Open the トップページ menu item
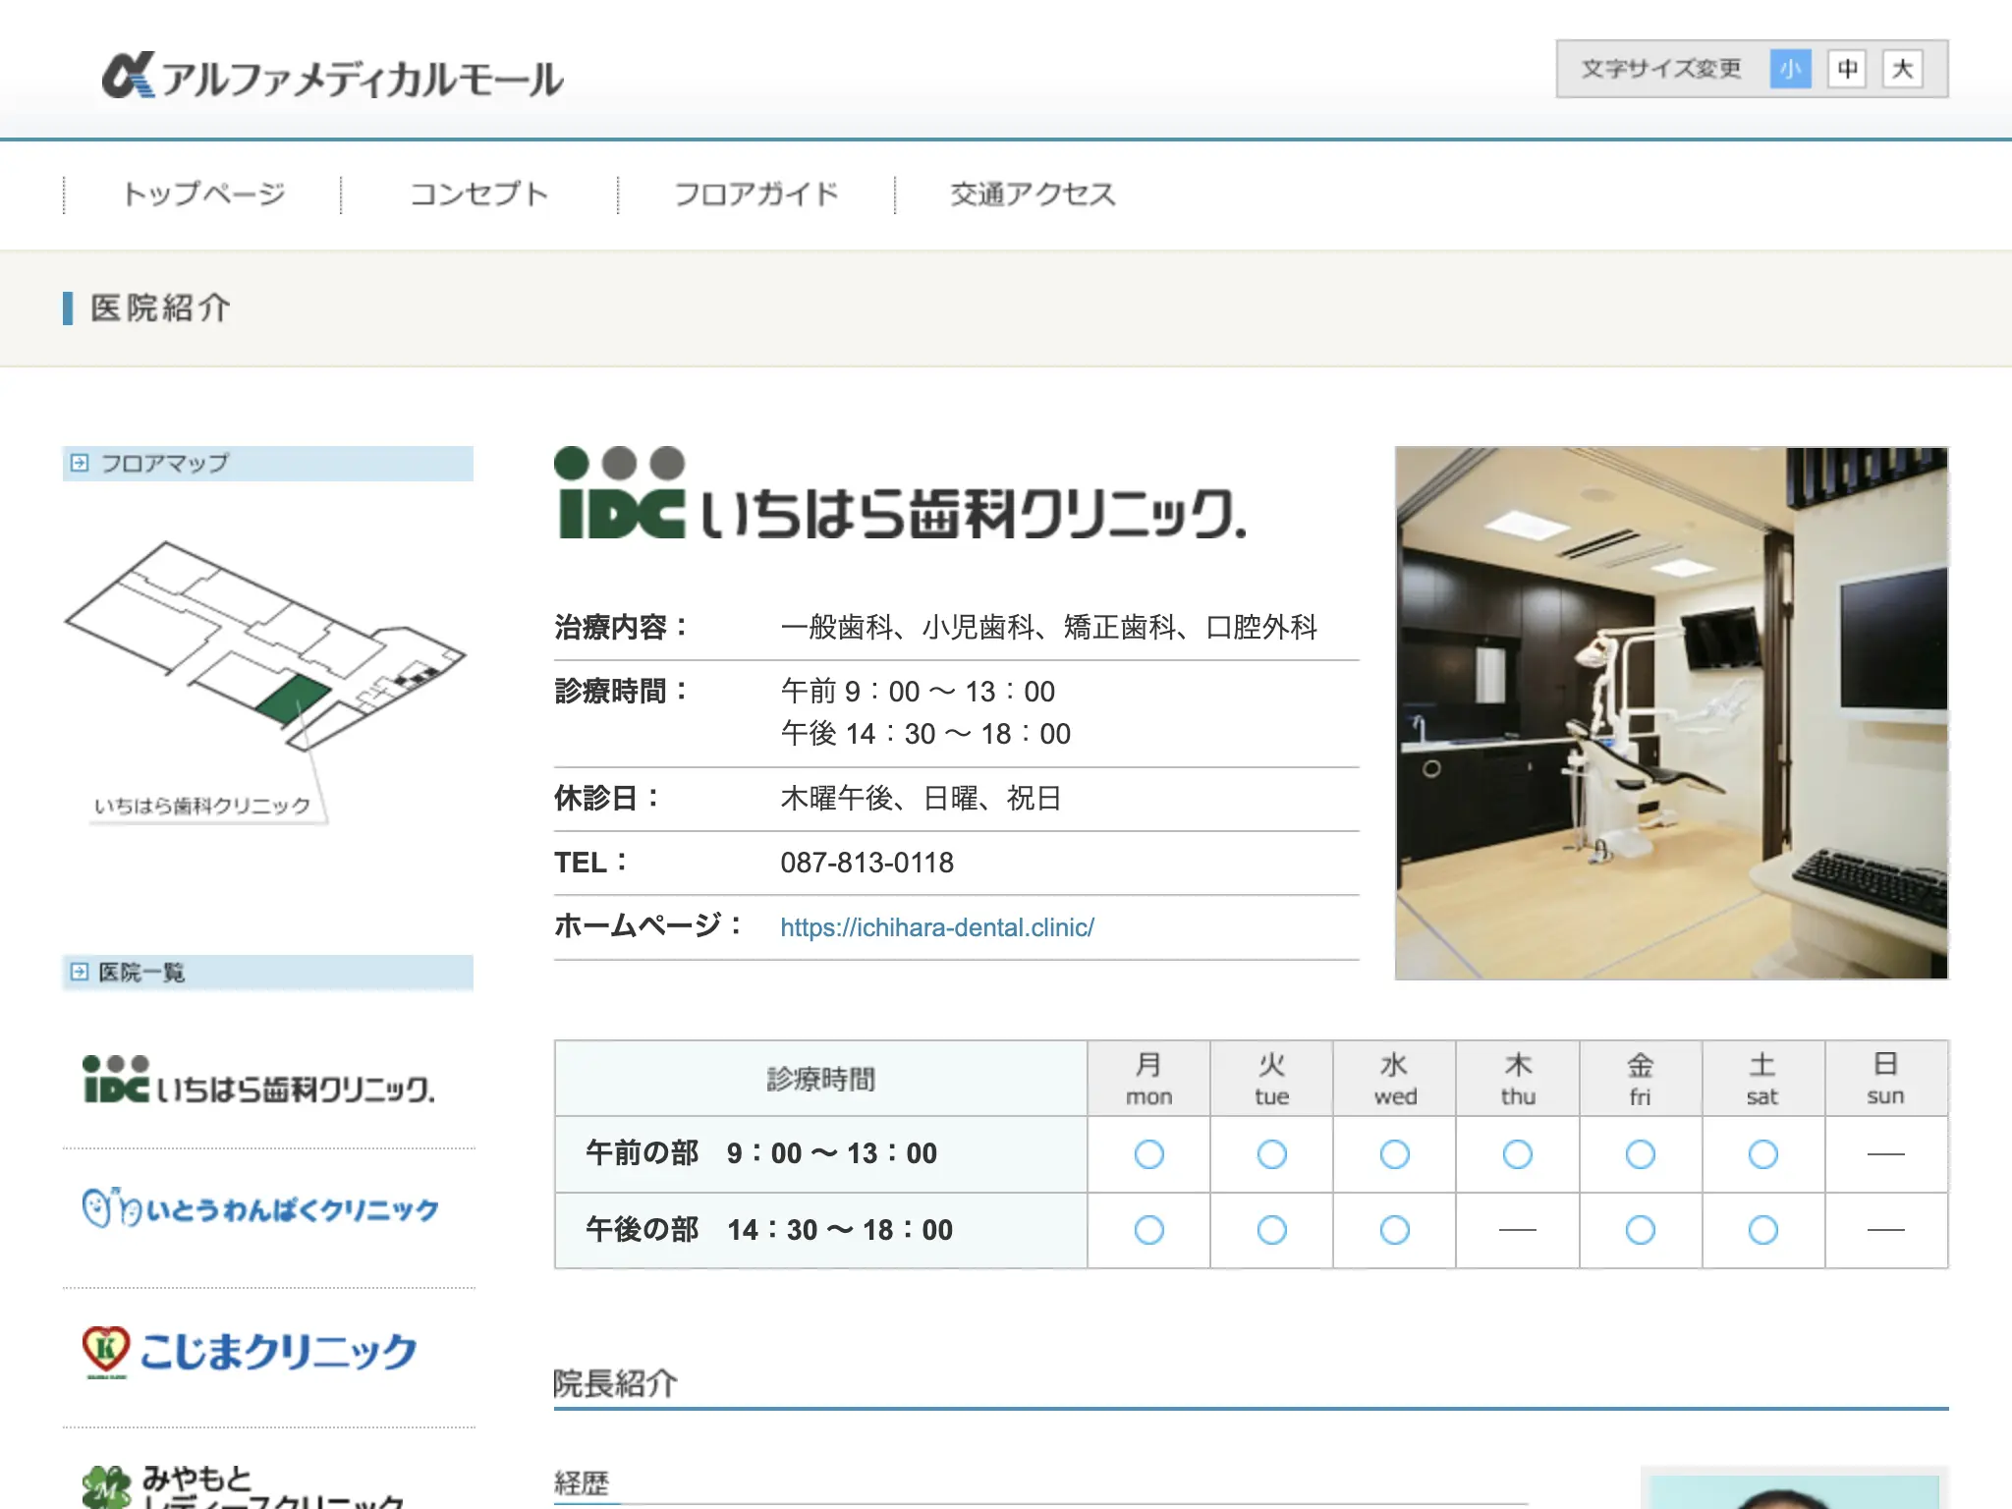This screenshot has height=1509, width=2012. 203,194
